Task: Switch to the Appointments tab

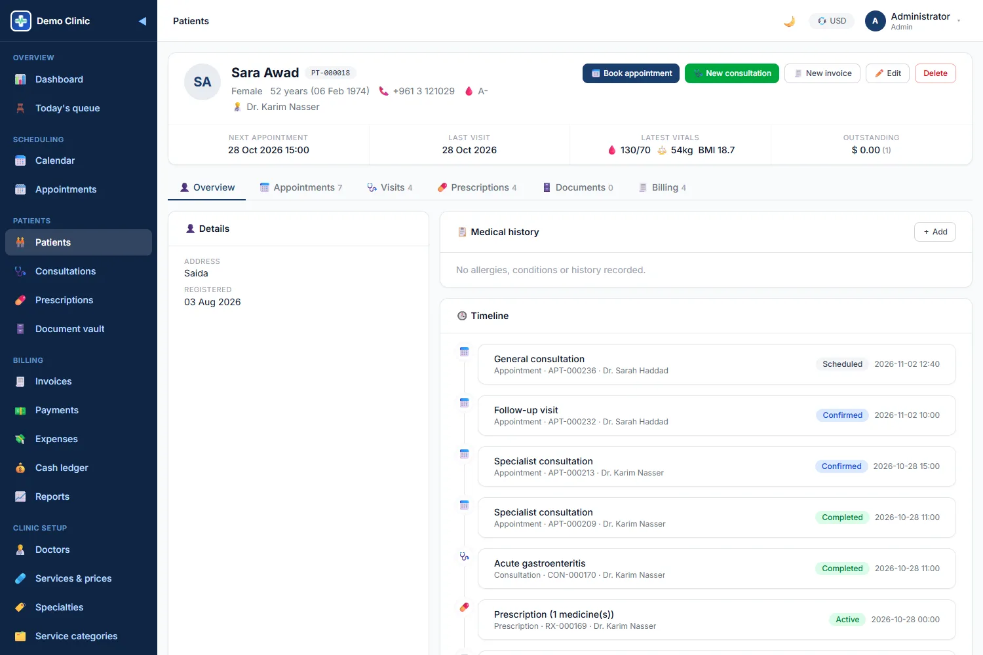Action: pyautogui.click(x=301, y=187)
